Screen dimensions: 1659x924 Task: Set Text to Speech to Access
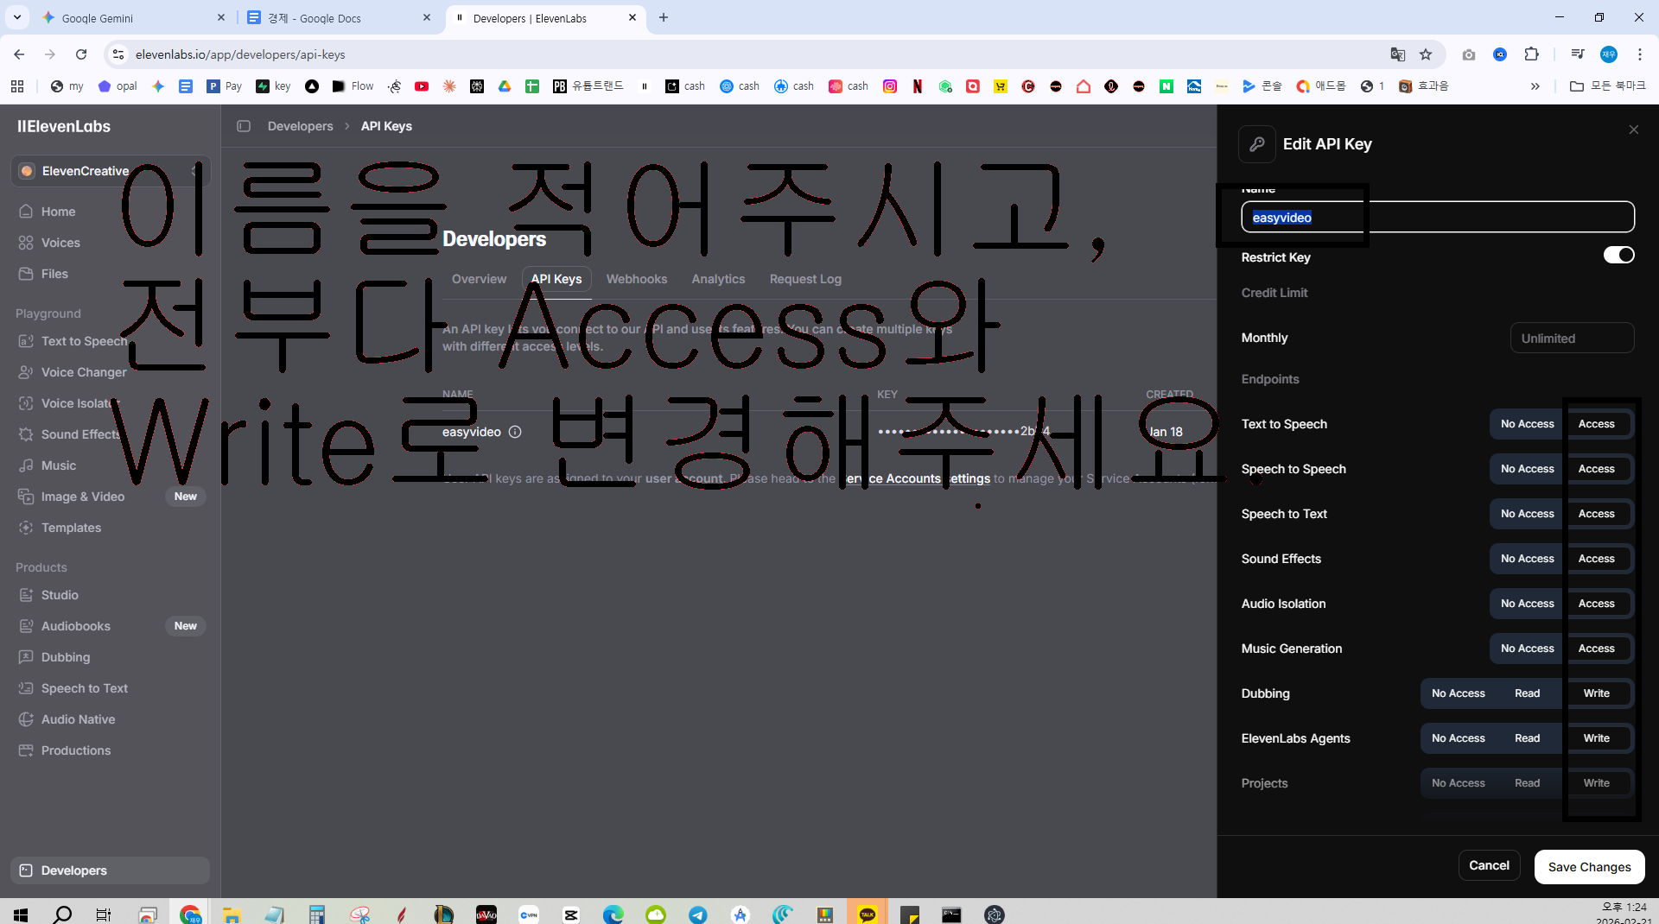[x=1596, y=424]
